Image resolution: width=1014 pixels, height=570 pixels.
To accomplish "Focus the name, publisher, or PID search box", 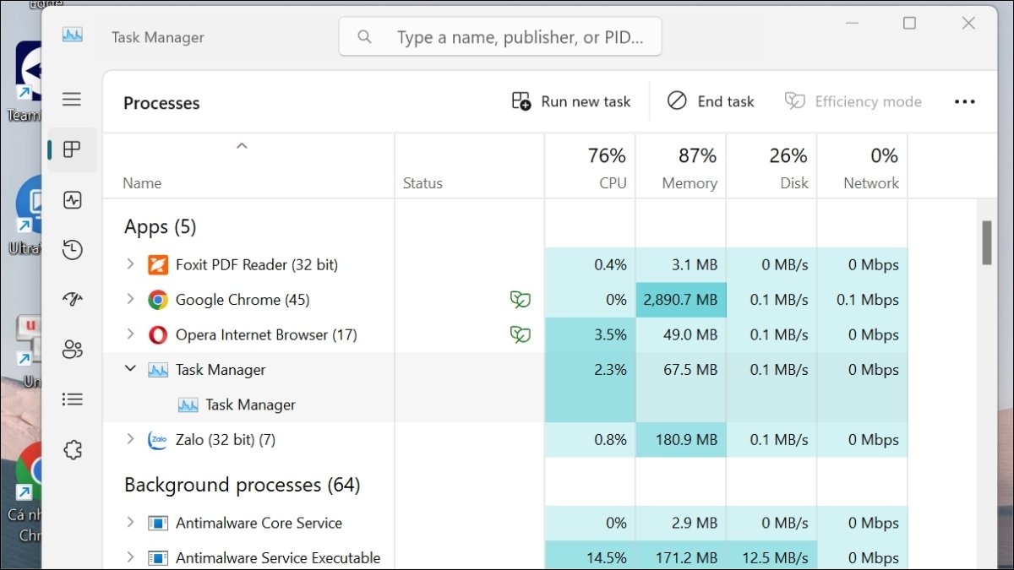I will point(500,37).
